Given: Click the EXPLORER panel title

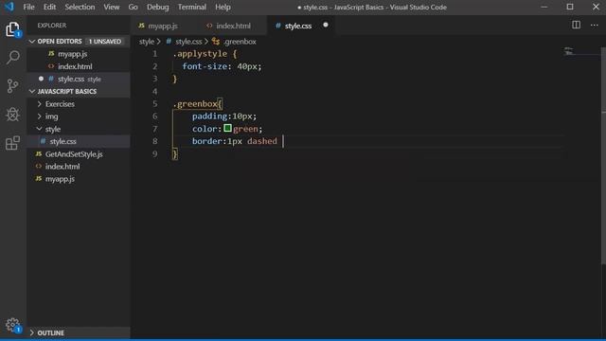Looking at the screenshot, I should 52,26.
